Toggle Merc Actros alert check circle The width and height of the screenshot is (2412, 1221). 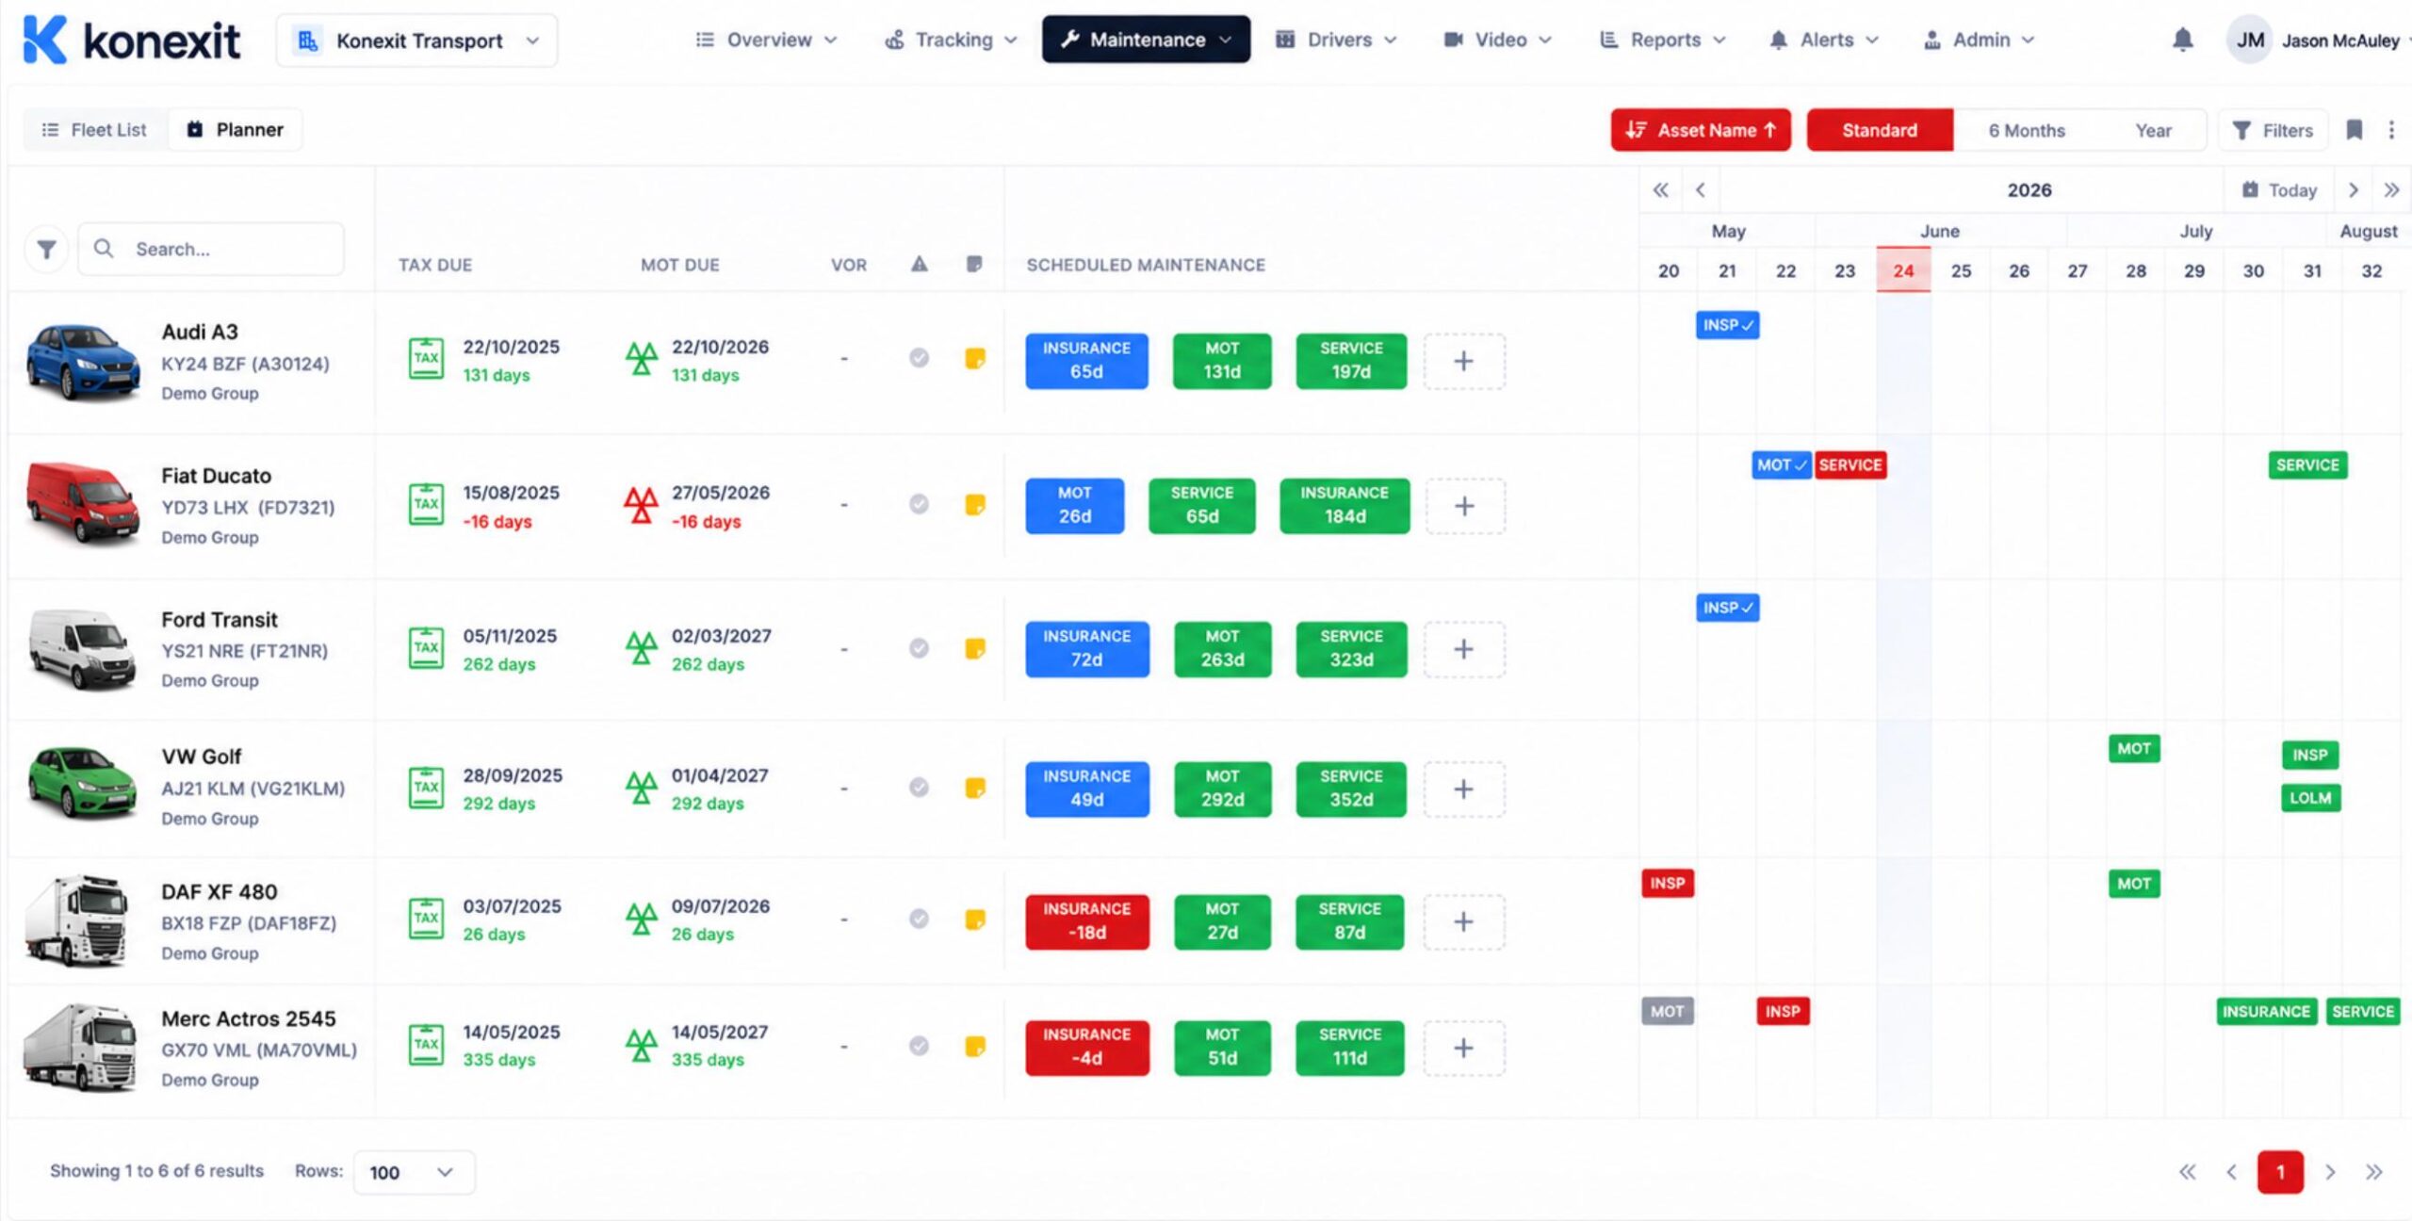[919, 1046]
